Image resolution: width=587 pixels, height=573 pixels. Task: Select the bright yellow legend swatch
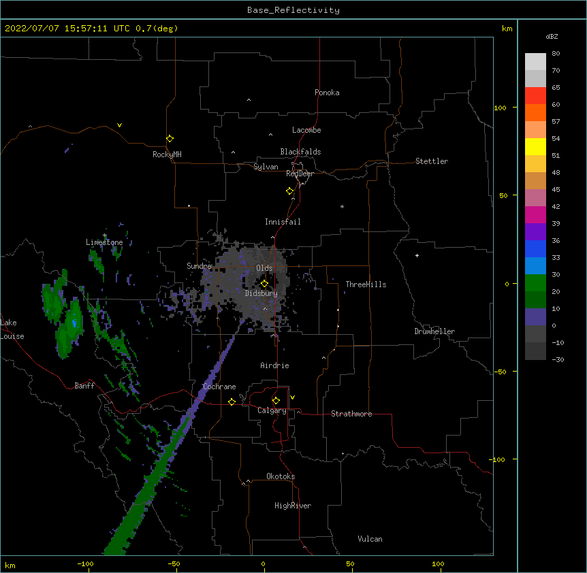coord(535,146)
